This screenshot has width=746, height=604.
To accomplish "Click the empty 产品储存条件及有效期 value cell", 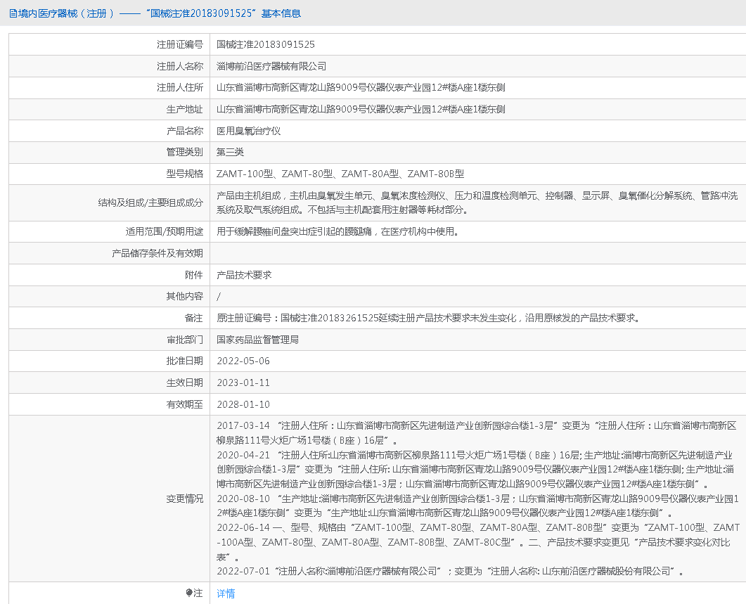I will 477,253.
